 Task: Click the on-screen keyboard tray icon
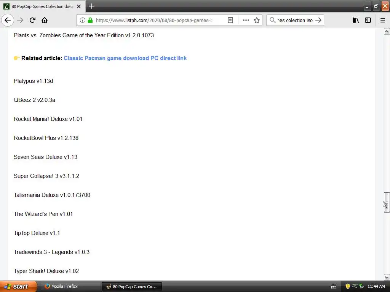(x=334, y=287)
